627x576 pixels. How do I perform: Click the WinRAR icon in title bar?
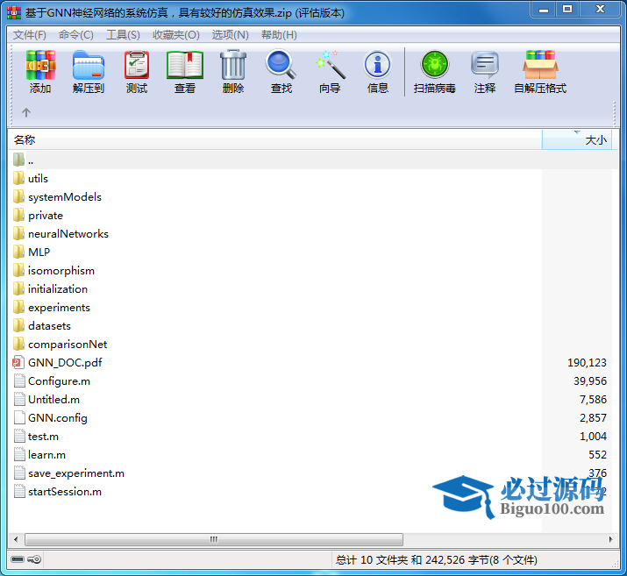14,13
